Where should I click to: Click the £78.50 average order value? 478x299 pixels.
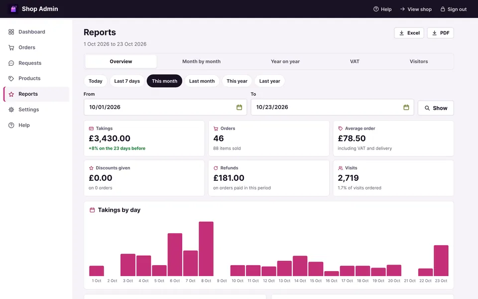pos(352,139)
